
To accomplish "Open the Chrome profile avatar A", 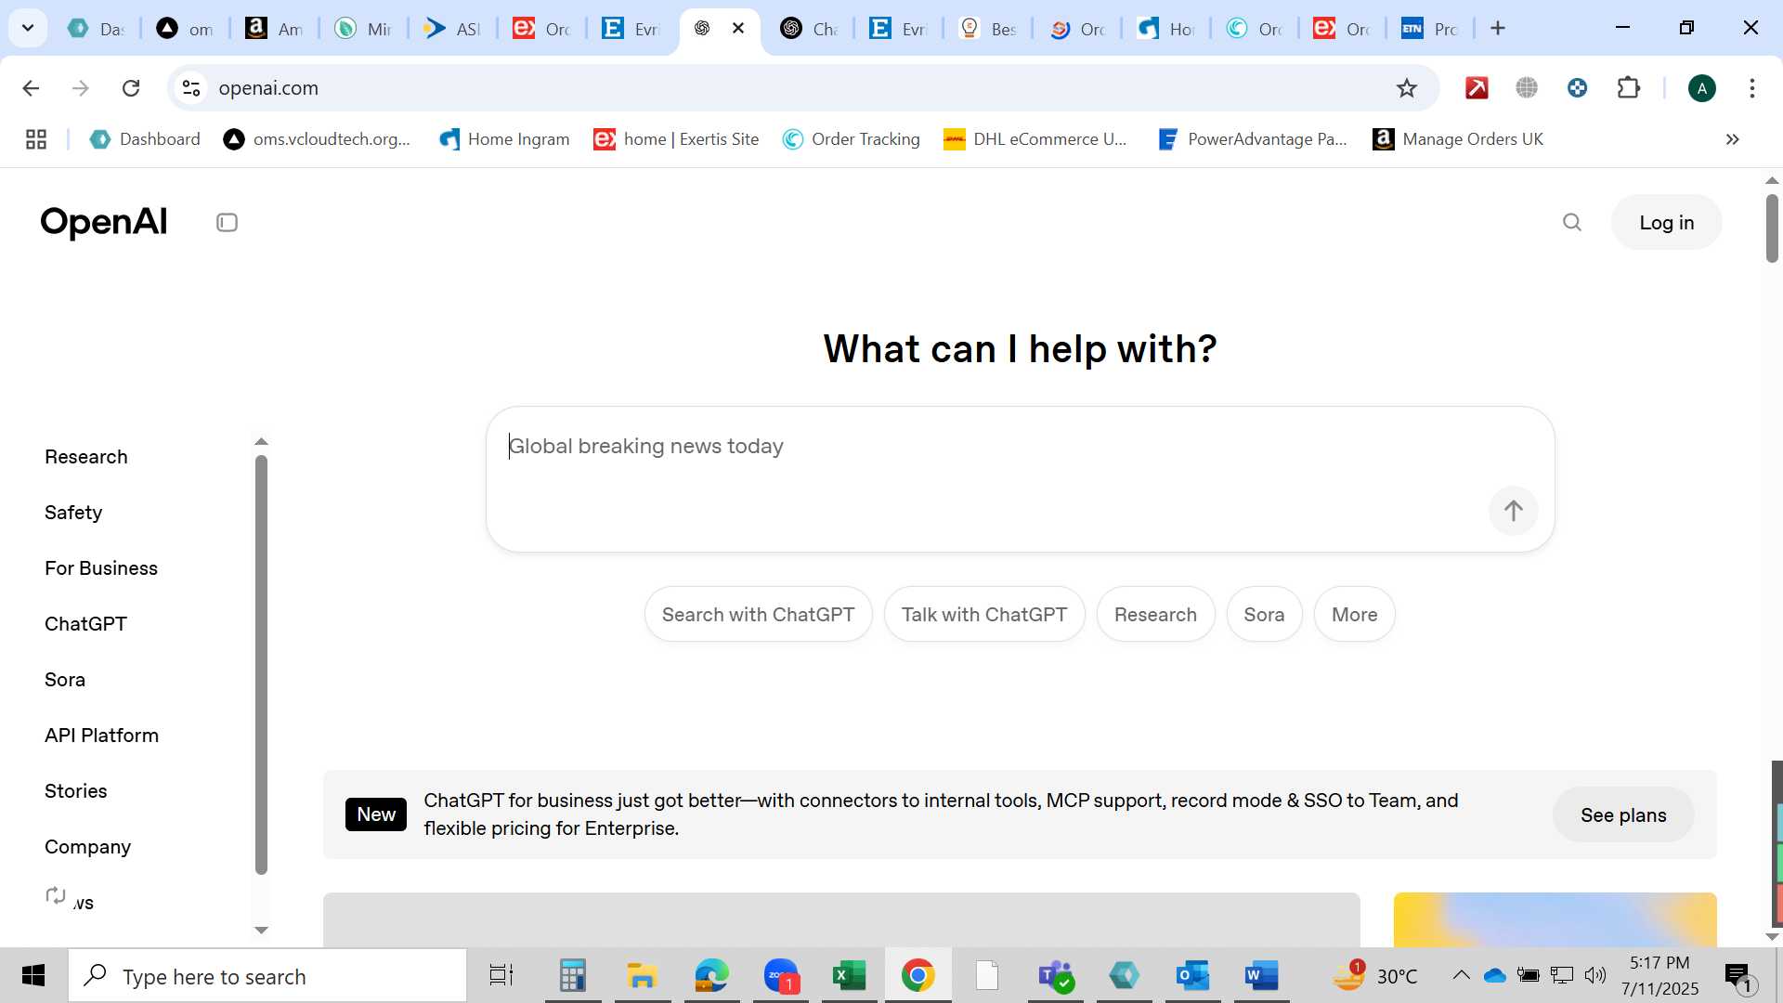I will pos(1701,88).
